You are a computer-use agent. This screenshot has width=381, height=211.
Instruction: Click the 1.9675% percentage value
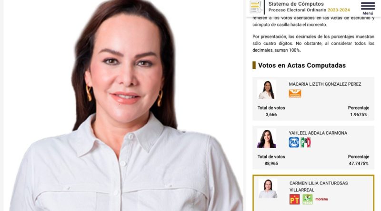point(359,115)
